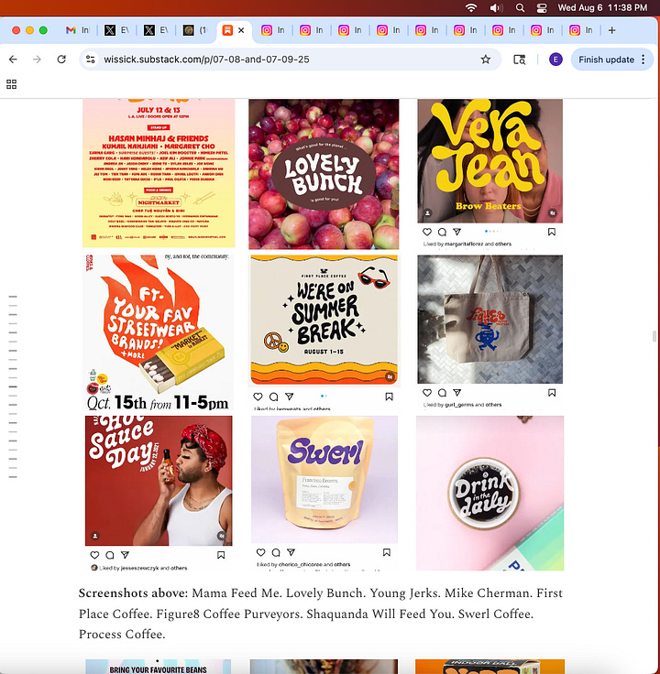Open the Hot Sauce Day image
Viewport: 660px width, 674px height.
(159, 481)
